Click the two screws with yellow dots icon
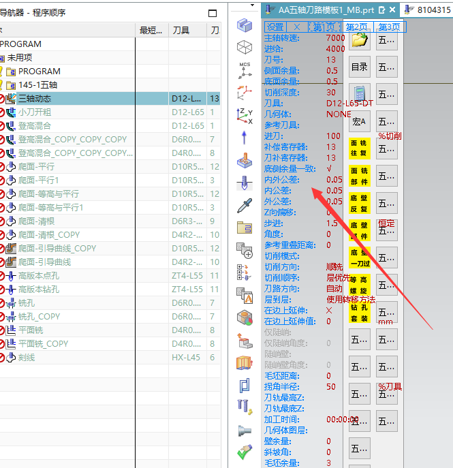This screenshot has width=453, height=468. pyautogui.click(x=245, y=407)
